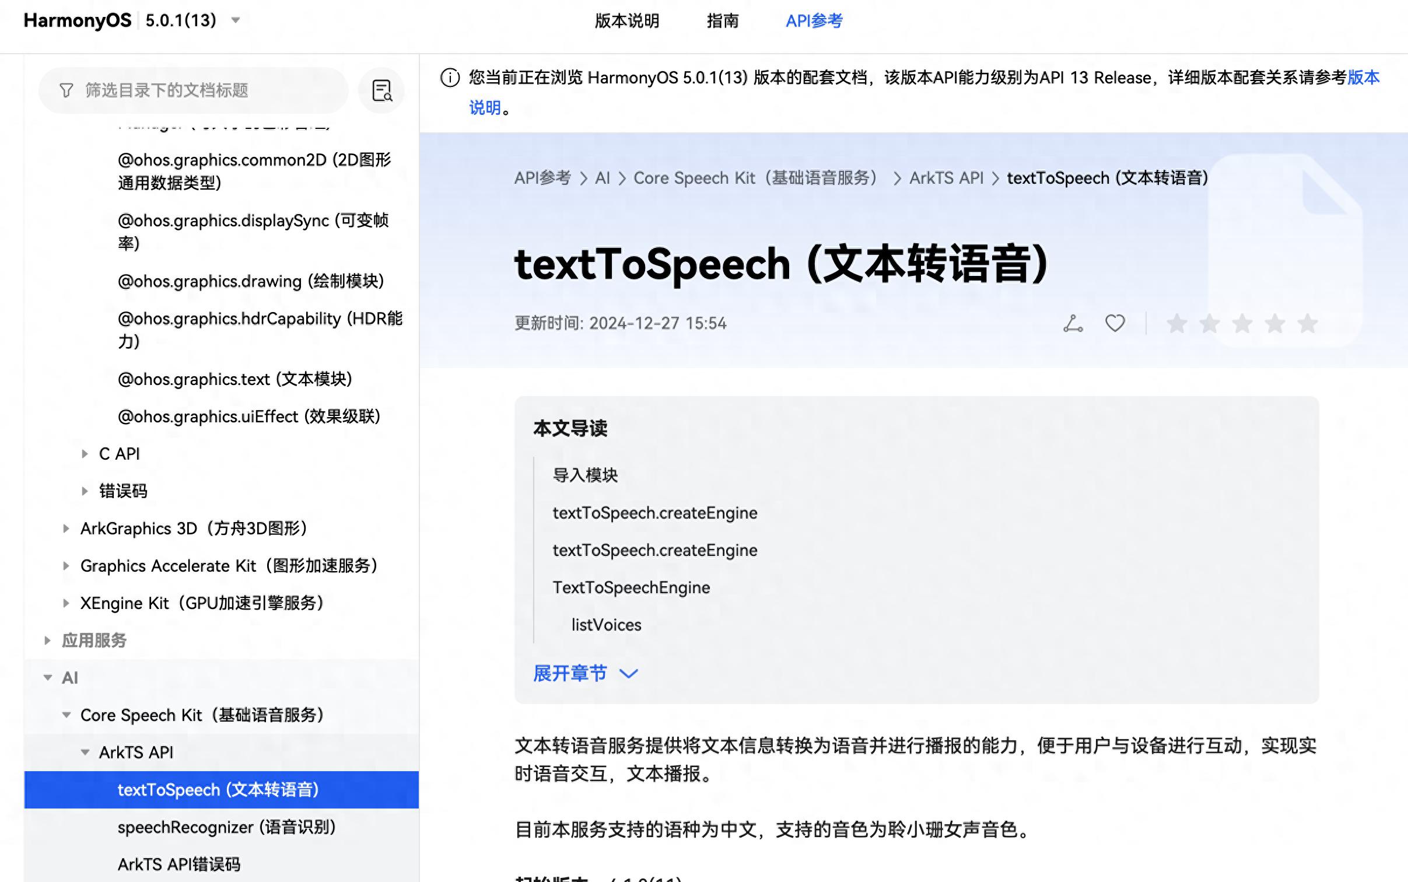
Task: Click the share icon next to the article rating
Action: coord(1073,323)
